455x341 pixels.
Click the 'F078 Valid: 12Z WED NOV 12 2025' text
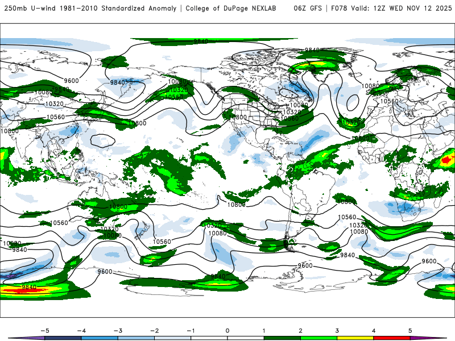391,9
